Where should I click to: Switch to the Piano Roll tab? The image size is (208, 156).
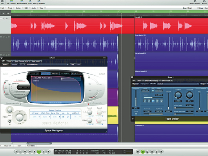click(7, 146)
